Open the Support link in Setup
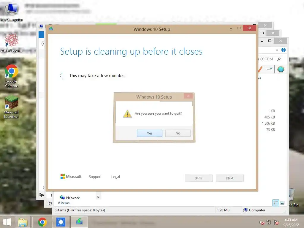The image size is (304, 228). pos(95,177)
